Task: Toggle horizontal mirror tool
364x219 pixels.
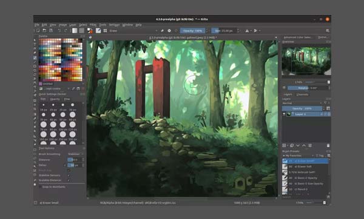Action: [x=247, y=31]
